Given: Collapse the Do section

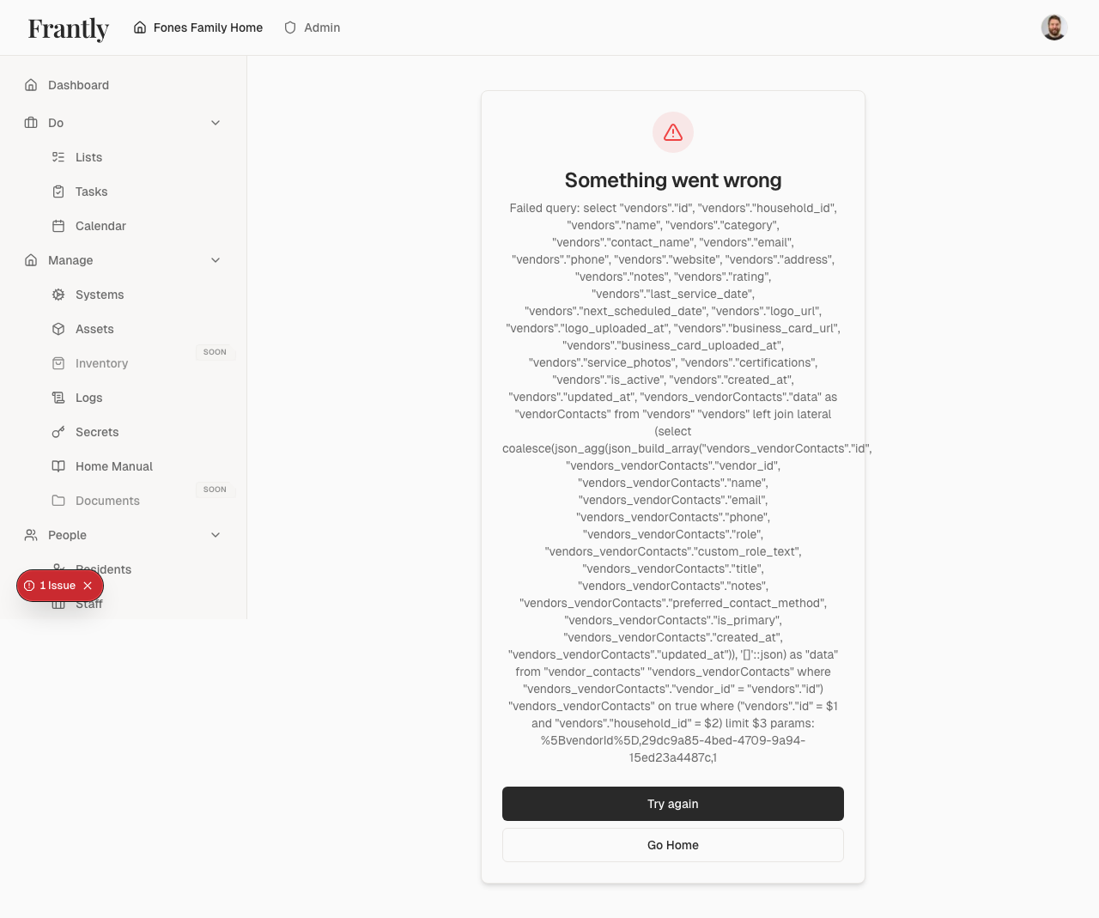Looking at the screenshot, I should (x=216, y=123).
